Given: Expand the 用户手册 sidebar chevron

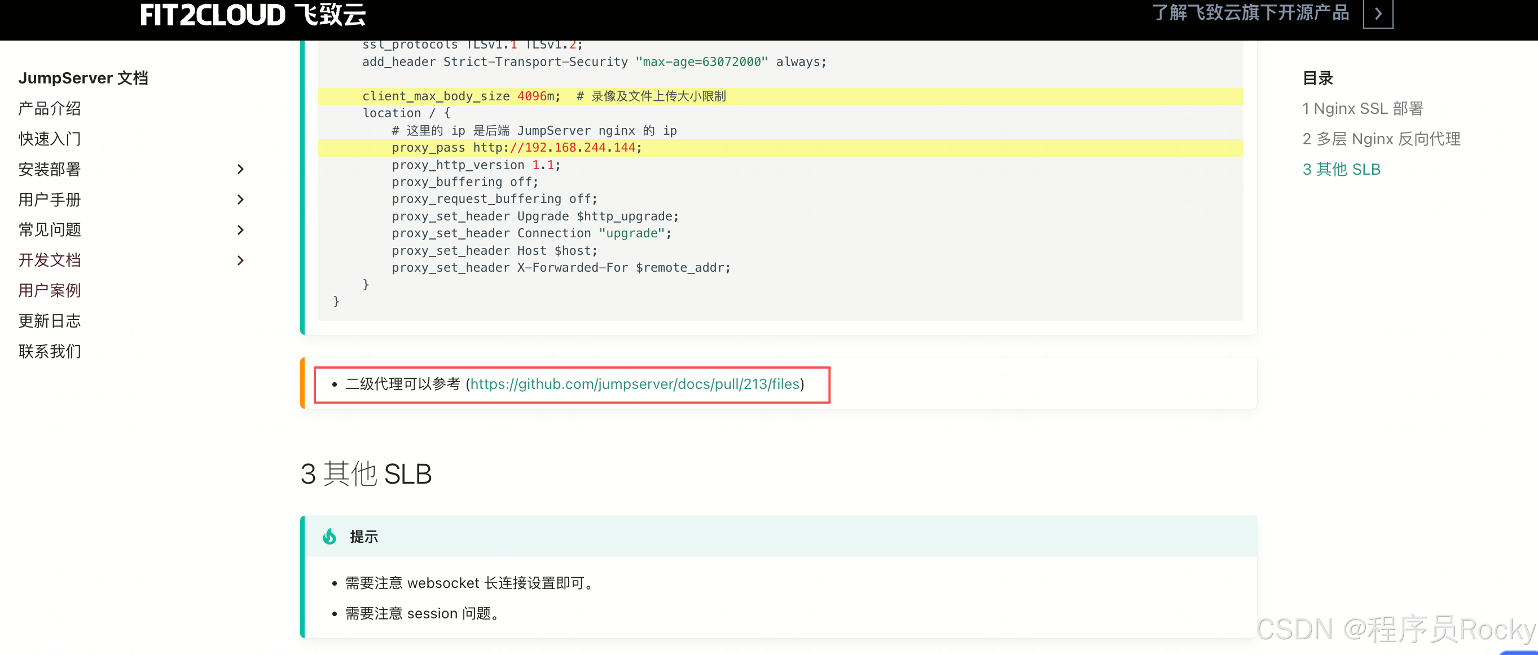Looking at the screenshot, I should 240,200.
